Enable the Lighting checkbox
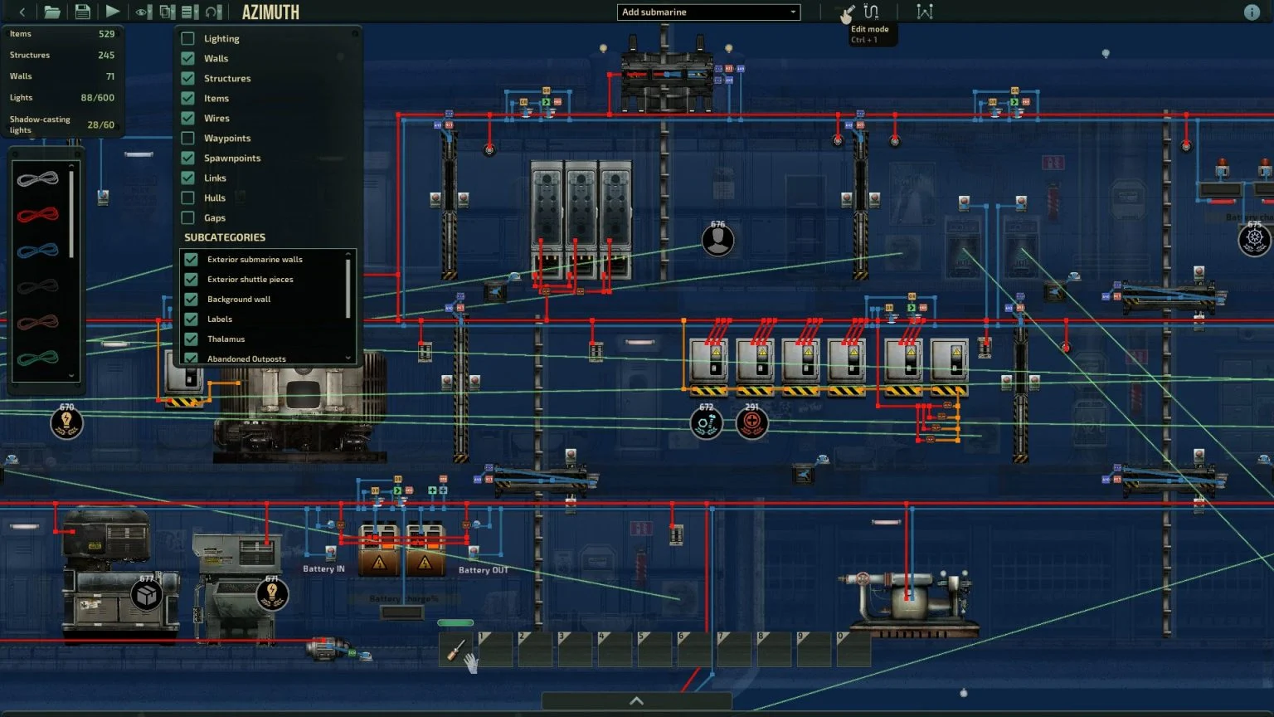This screenshot has height=717, width=1274. tap(188, 38)
